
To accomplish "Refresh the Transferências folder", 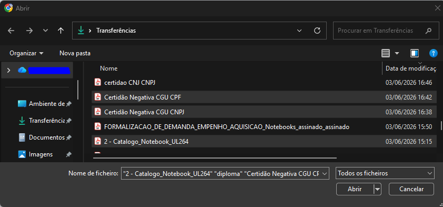I will click(317, 31).
